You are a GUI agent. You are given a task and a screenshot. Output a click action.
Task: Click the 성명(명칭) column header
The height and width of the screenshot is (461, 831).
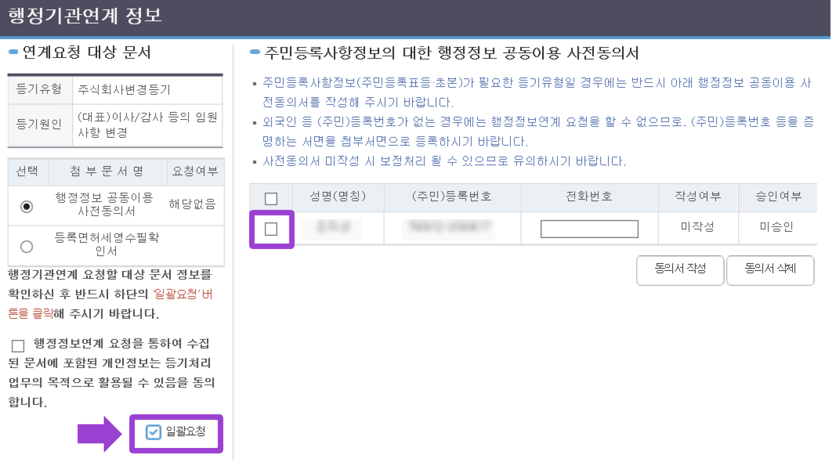(338, 196)
